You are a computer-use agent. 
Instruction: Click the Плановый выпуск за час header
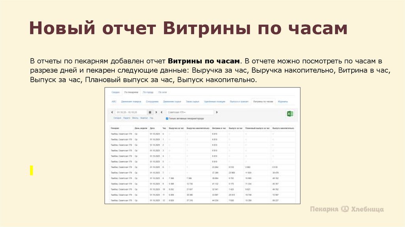click(x=257, y=128)
